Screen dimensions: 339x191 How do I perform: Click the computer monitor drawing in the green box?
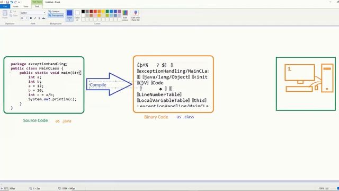pyautogui.click(x=300, y=74)
